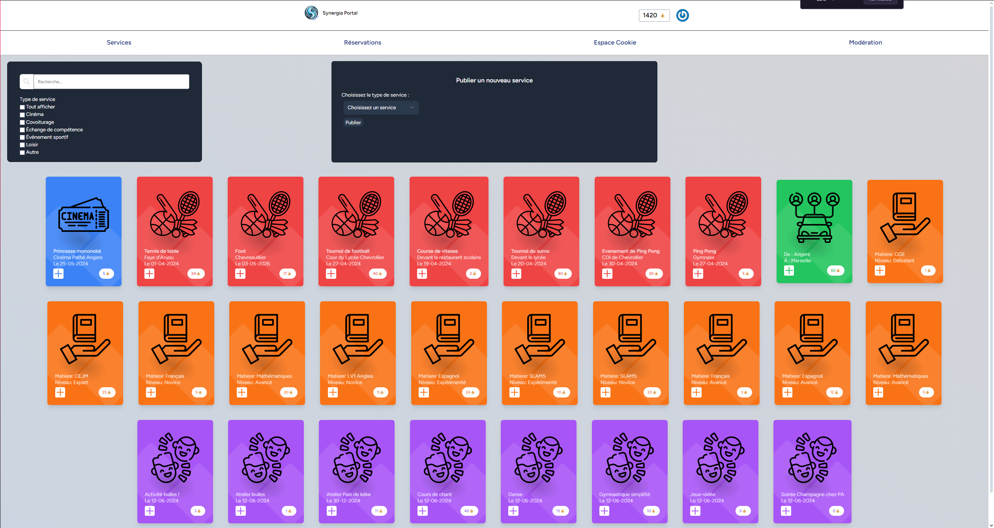Check the Cinéma filter checkbox
The width and height of the screenshot is (994, 528).
22,115
